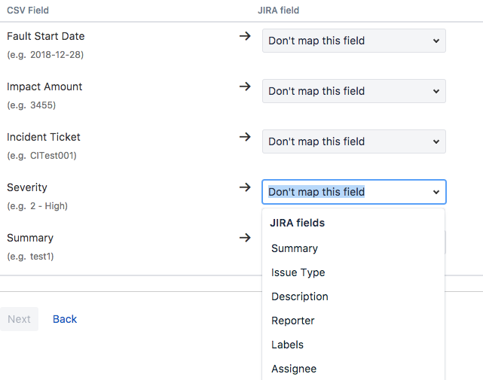Open Fault Start Date JIRA field dropdown

[x=353, y=41]
